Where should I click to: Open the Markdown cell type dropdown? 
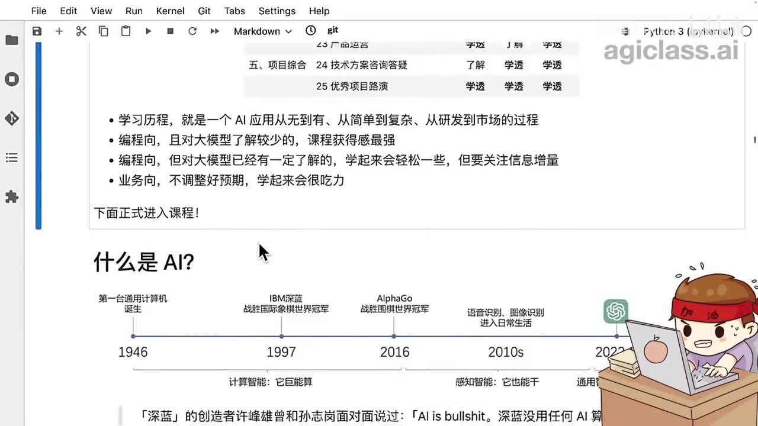pos(262,31)
